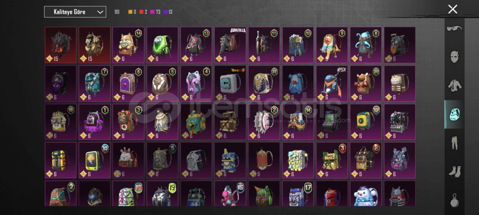Select the Godzilla backpack skin
This screenshot has height=215, width=479.
click(230, 45)
